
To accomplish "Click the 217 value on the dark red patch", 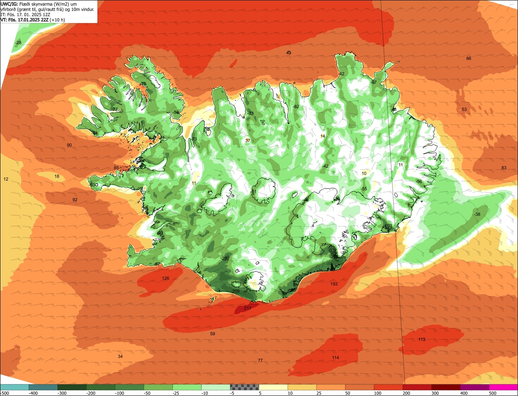I will click(x=248, y=309).
